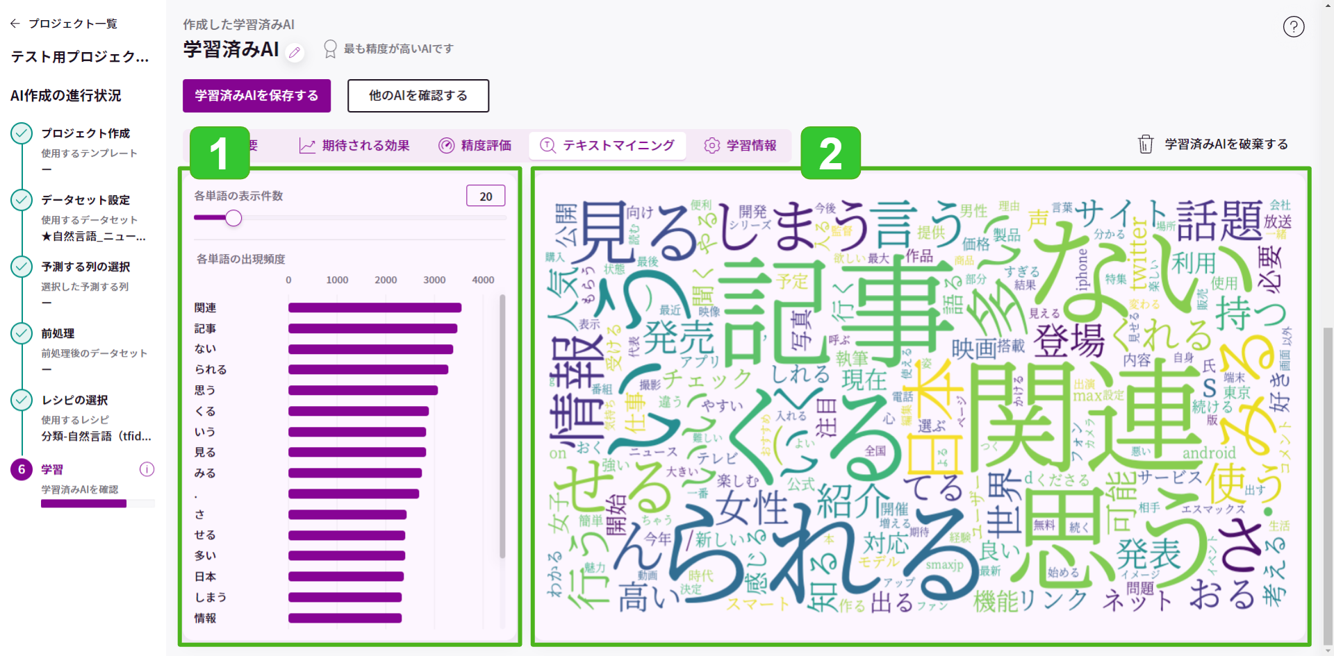Click the trash can icon for discarding AI
This screenshot has height=656, width=1334.
tap(1145, 144)
